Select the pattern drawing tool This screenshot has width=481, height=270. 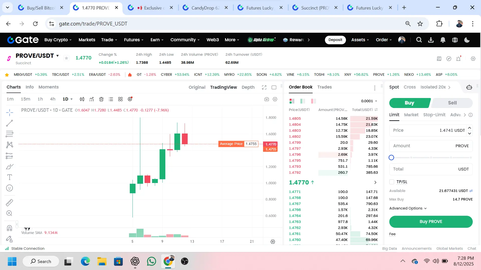pyautogui.click(x=10, y=145)
